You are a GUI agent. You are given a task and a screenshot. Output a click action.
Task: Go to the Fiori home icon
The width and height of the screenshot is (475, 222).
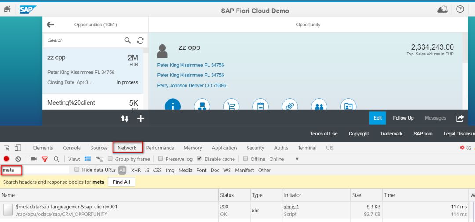tap(7, 9)
